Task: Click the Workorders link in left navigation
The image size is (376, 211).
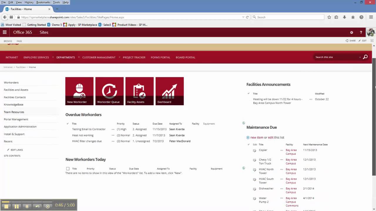Action: pyautogui.click(x=11, y=83)
